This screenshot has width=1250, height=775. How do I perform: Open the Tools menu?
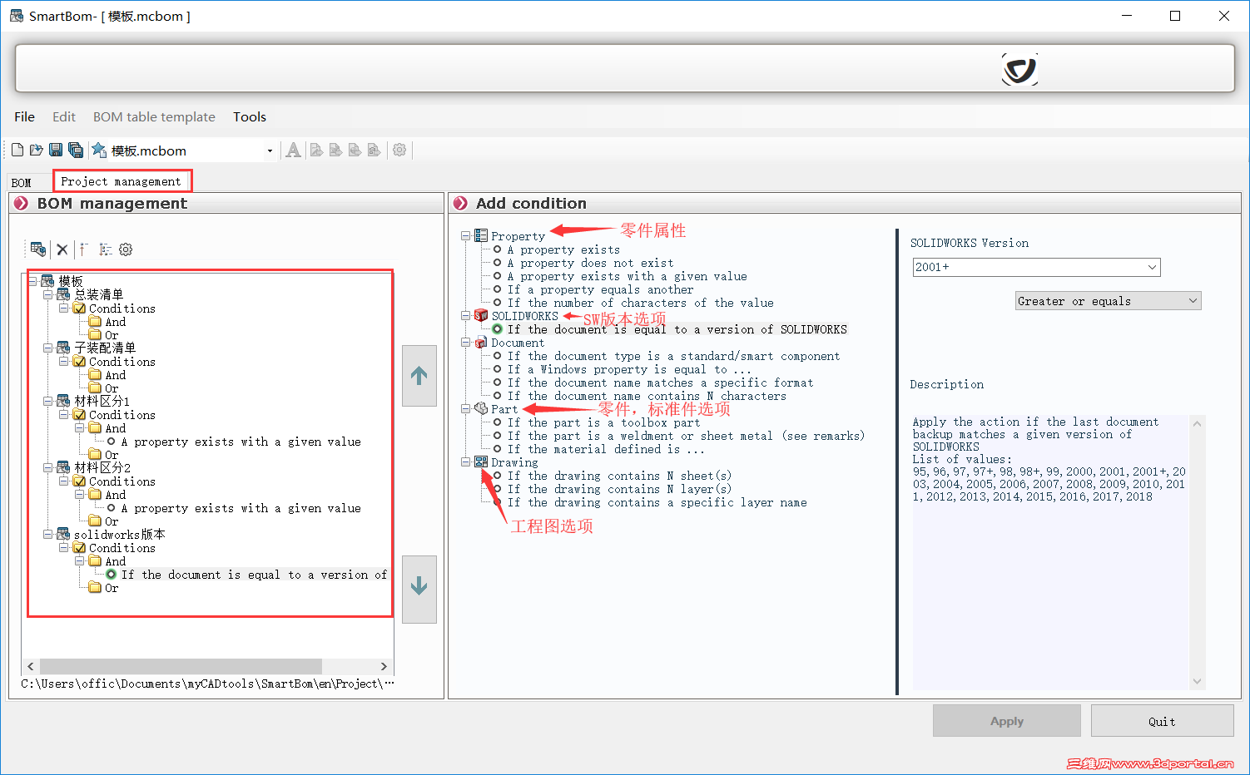click(x=250, y=116)
